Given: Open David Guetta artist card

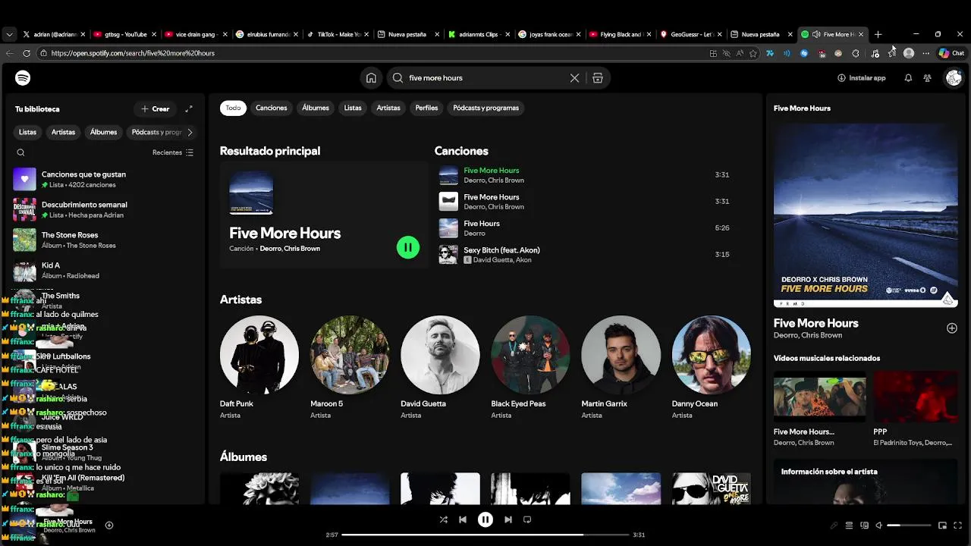Looking at the screenshot, I should (440, 368).
